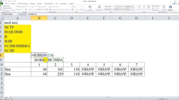Switch to the Рецензирование tab

pyautogui.click(x=49, y=4)
